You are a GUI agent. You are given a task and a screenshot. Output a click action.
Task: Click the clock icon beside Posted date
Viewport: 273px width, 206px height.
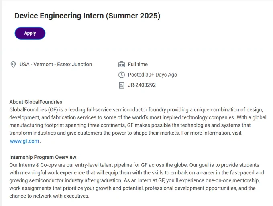pos(122,75)
